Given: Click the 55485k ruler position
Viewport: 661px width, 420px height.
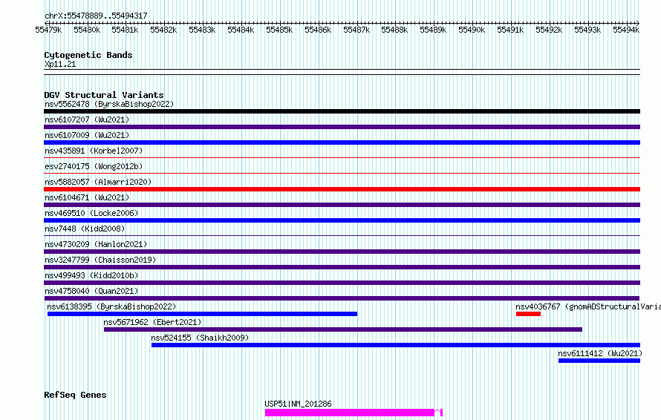Looking at the screenshot, I should tap(279, 30).
